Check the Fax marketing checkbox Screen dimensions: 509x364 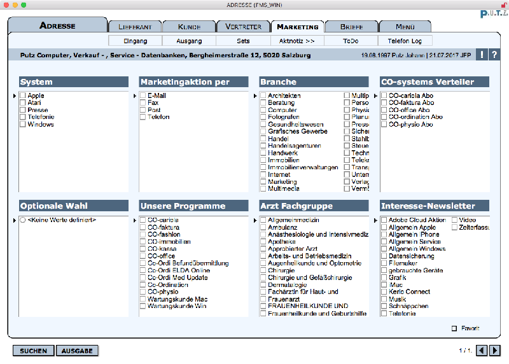pos(143,102)
